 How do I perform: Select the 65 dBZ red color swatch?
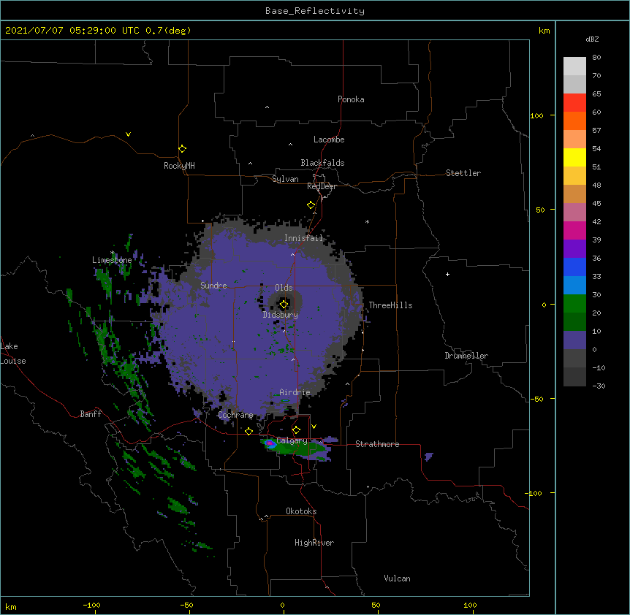[574, 102]
